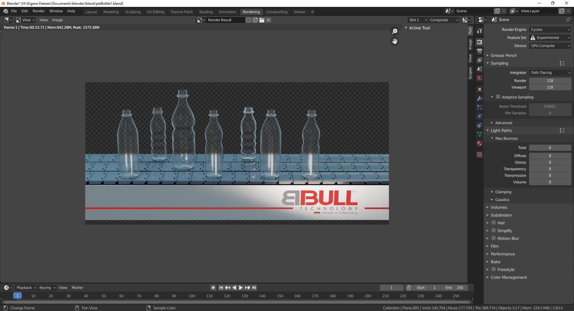574x311 pixels.
Task: Expand the Color Management panel
Action: (509, 278)
